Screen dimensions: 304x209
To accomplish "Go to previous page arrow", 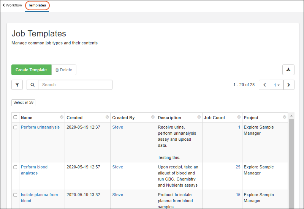I will (x=264, y=85).
